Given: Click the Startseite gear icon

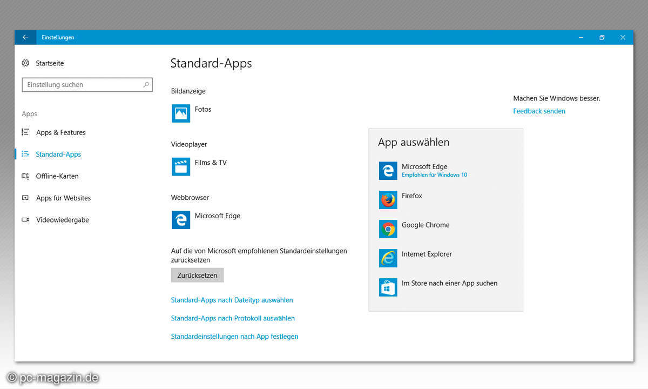Looking at the screenshot, I should click(x=25, y=63).
